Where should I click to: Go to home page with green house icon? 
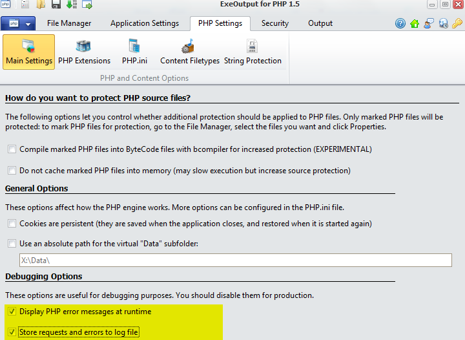click(415, 23)
